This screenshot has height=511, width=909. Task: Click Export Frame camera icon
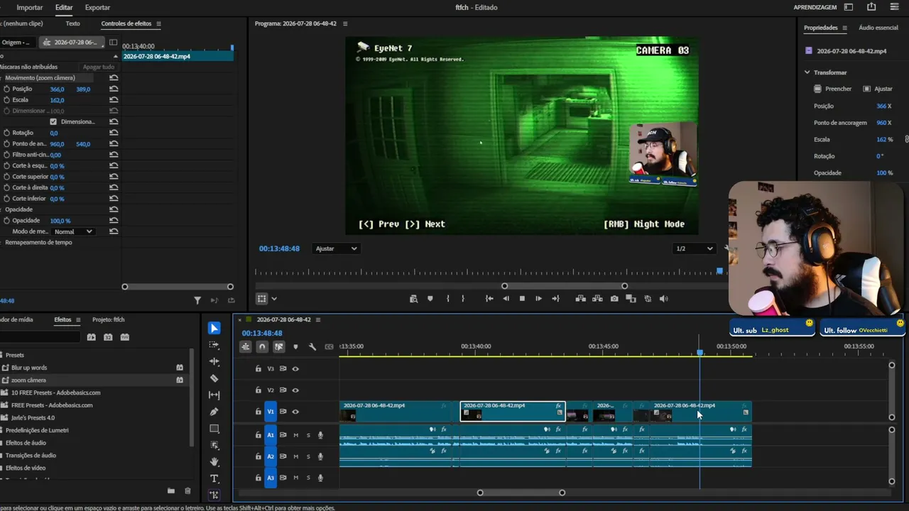pos(614,299)
